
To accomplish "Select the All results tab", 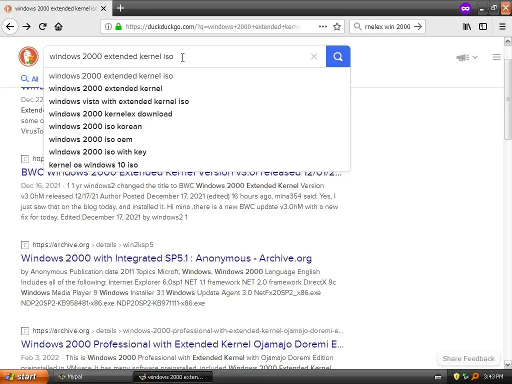I will click(29, 78).
